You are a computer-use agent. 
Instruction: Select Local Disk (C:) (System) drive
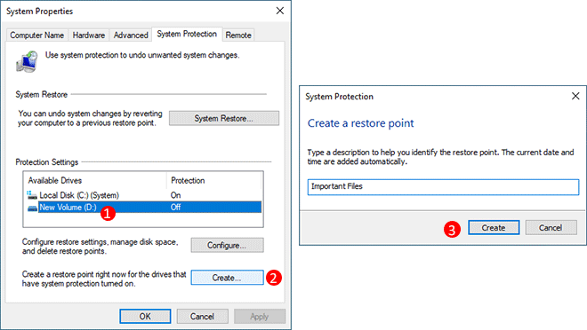[x=144, y=195]
